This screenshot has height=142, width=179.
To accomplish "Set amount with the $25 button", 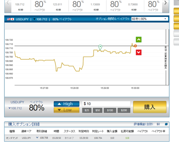I will 87,110.
